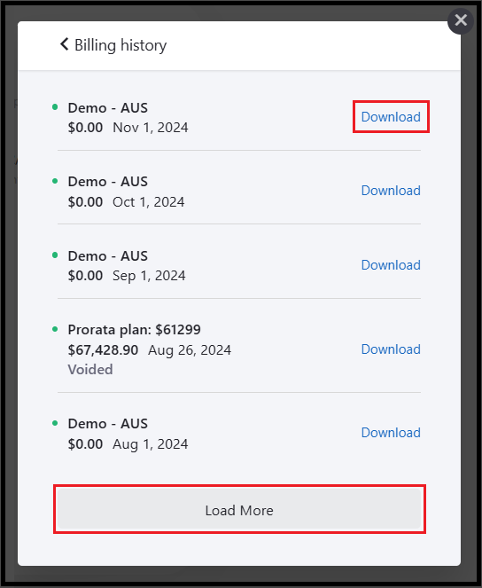The height and width of the screenshot is (588, 482).
Task: Select the Prorata plan: $61299 title
Action: [134, 330]
